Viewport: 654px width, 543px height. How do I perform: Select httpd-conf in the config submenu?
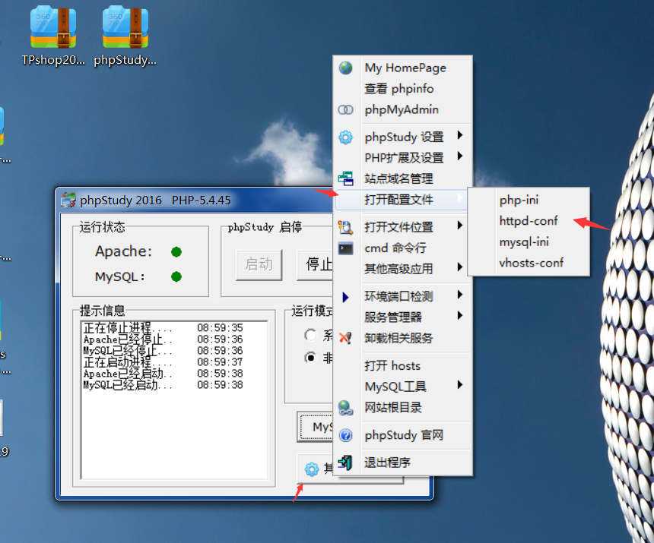click(x=529, y=221)
